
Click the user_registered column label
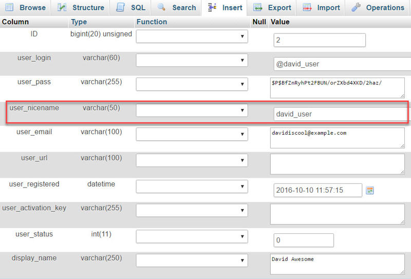coord(34,184)
